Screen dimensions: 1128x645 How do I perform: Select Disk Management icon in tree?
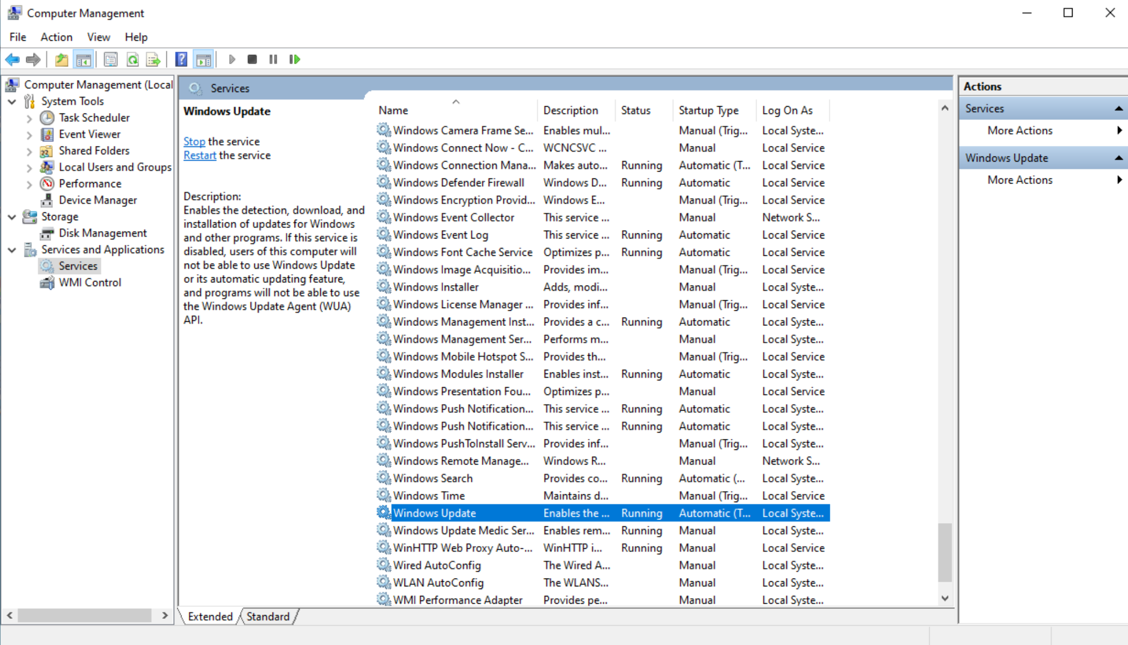tap(47, 233)
